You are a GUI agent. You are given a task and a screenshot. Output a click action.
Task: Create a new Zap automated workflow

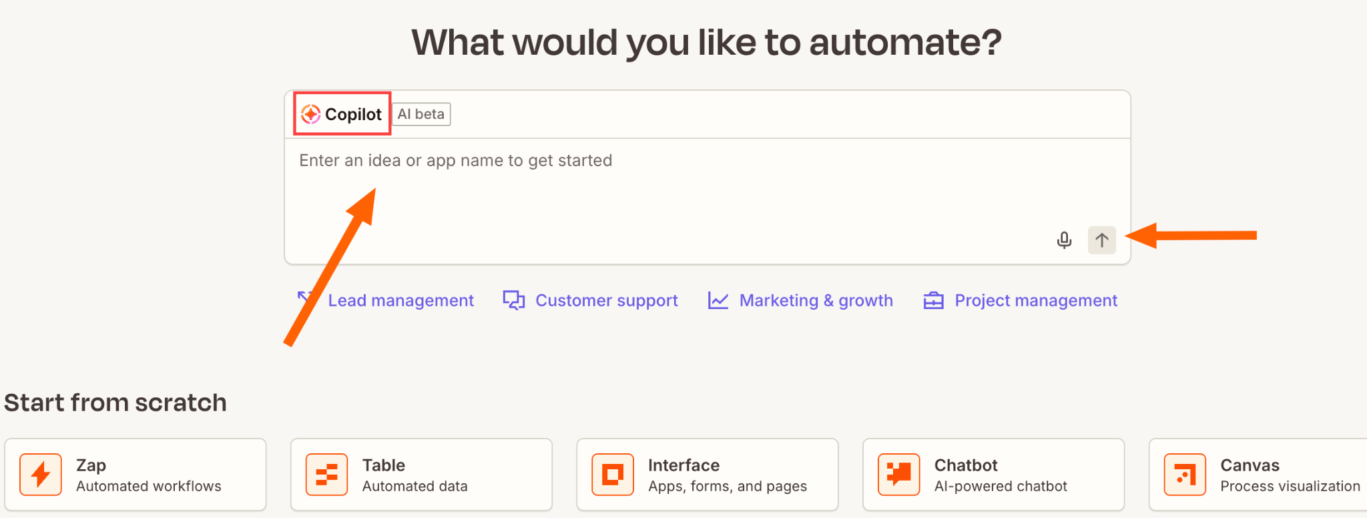coord(135,475)
